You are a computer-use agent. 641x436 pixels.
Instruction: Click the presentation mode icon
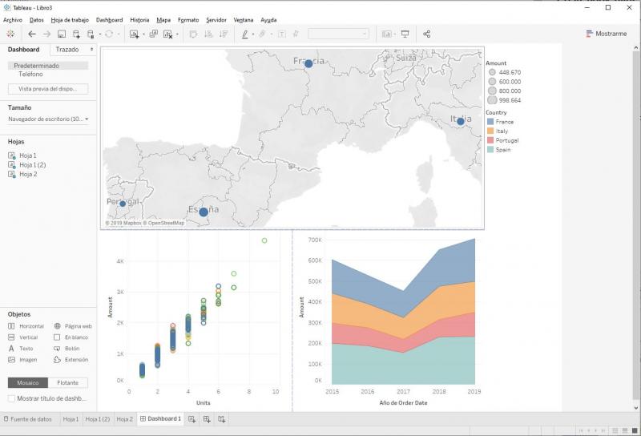click(x=405, y=34)
